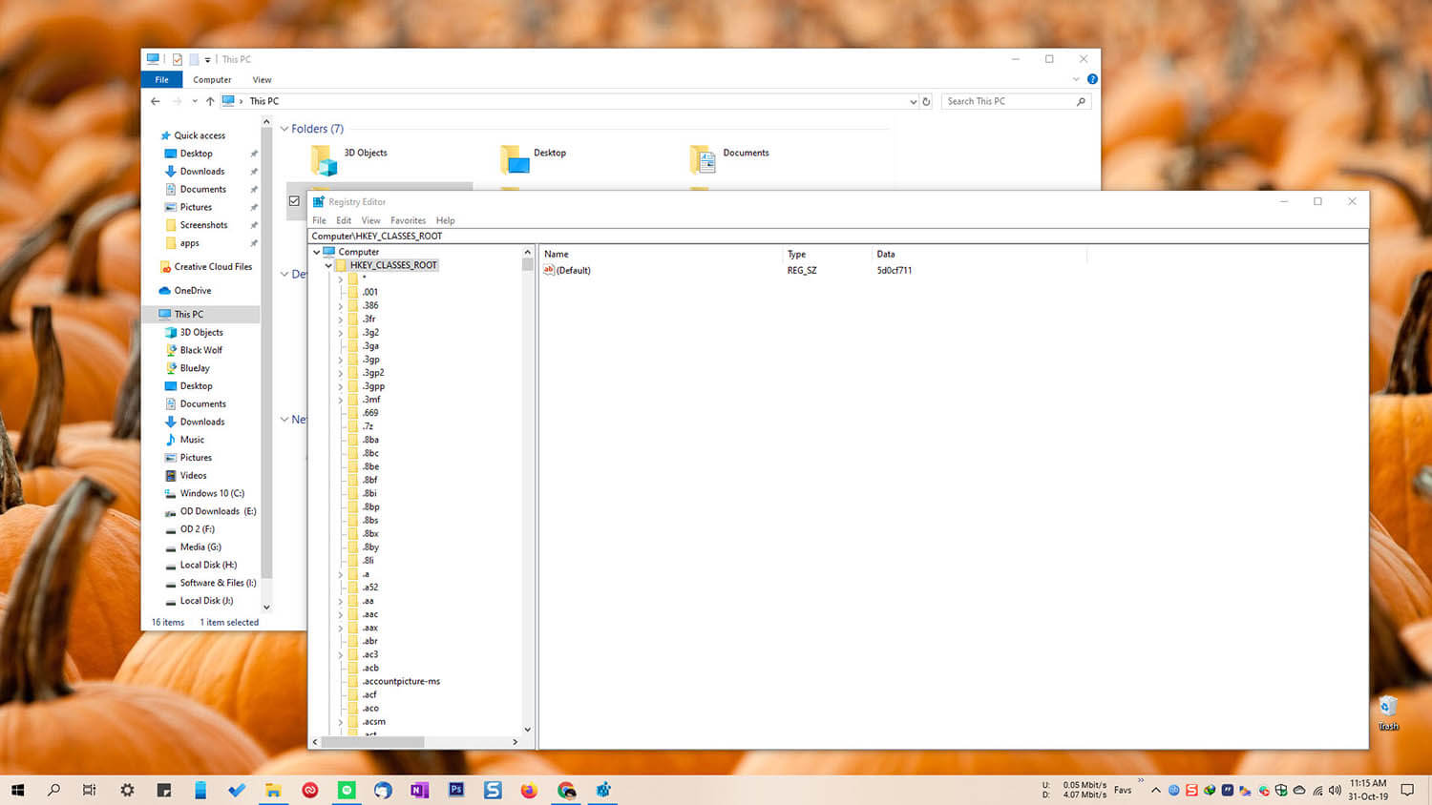Viewport: 1432px width, 805px height.
Task: Switch to the View ribbon tab
Action: click(x=262, y=79)
